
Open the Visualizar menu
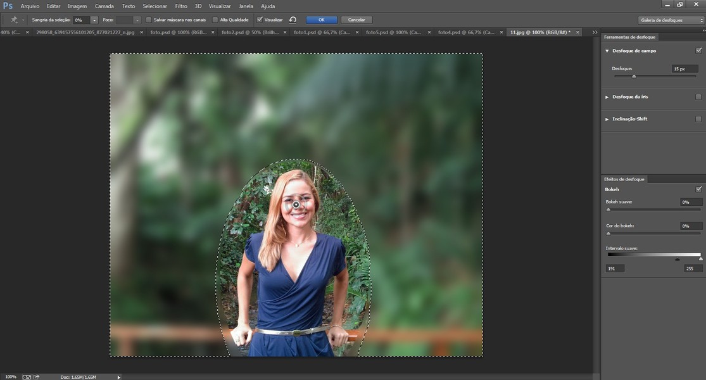pos(220,6)
